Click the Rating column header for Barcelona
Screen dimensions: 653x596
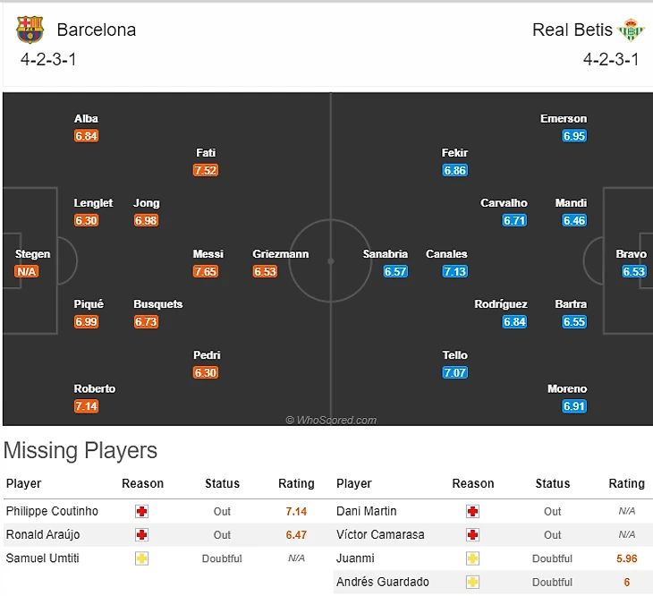(296, 483)
